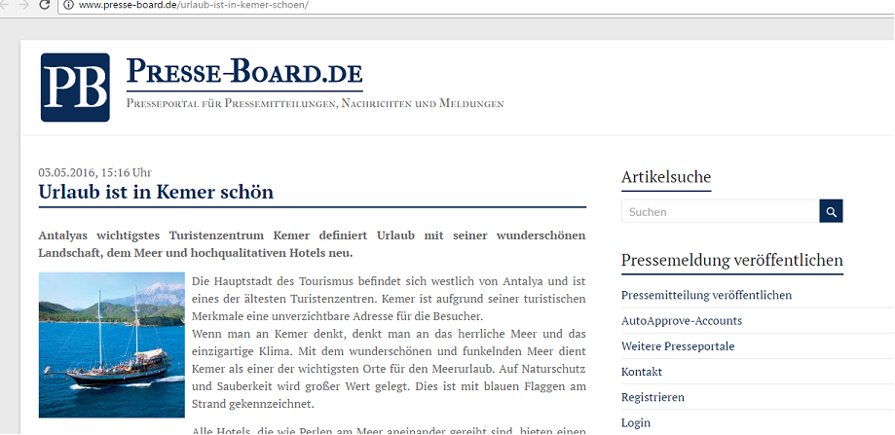
Task: Focus the Suchen search field
Action: coord(720,211)
